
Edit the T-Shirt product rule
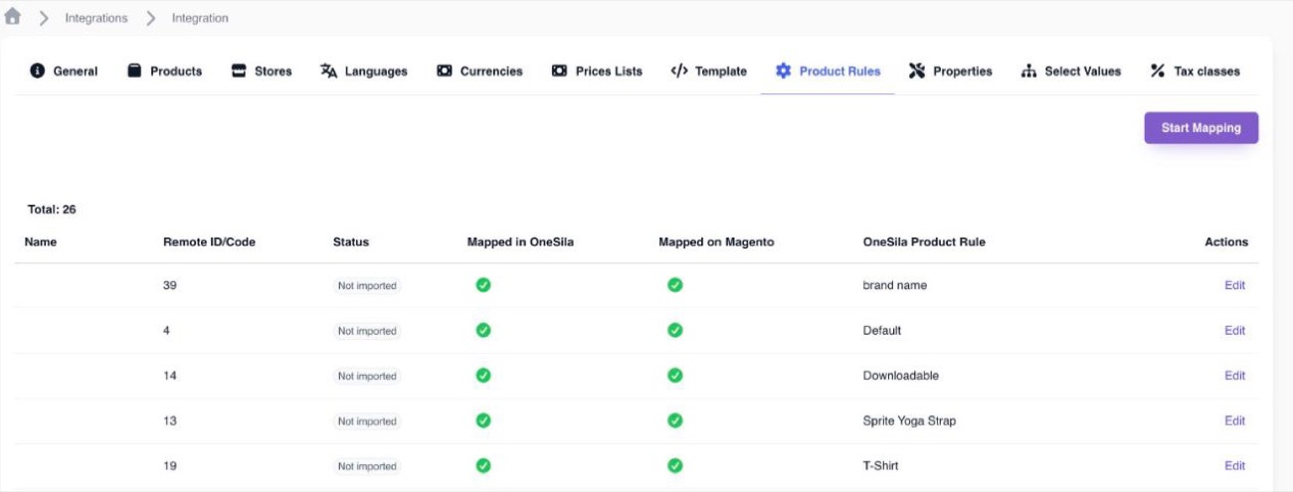1234,465
